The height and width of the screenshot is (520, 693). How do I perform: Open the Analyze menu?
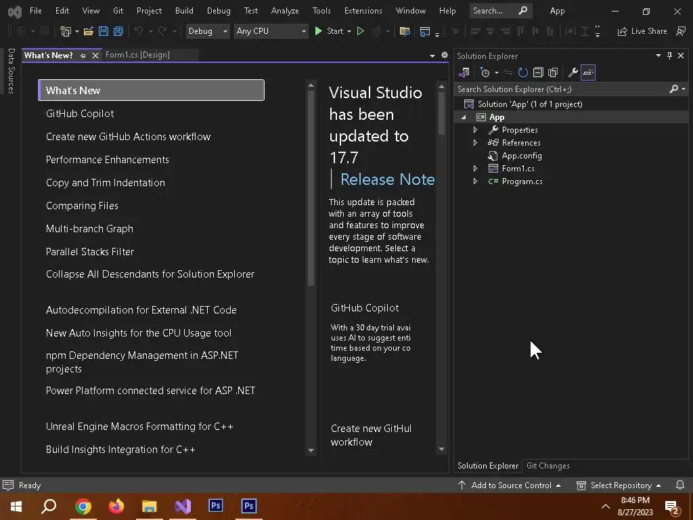(x=285, y=11)
